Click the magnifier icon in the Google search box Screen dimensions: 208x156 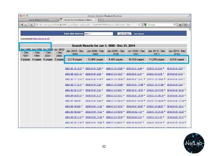[x=174, y=25]
